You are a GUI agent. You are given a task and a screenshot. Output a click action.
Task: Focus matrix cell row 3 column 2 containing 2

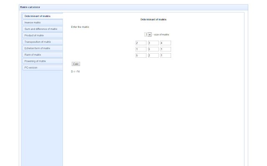pyautogui.click(x=154, y=55)
